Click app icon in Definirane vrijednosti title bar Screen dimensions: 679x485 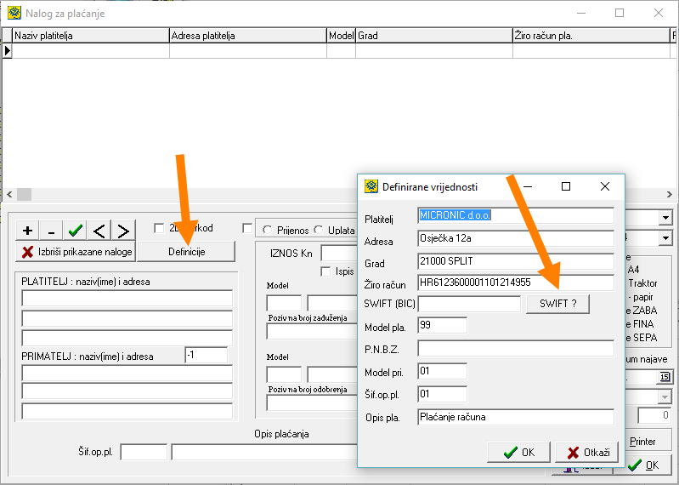point(371,186)
